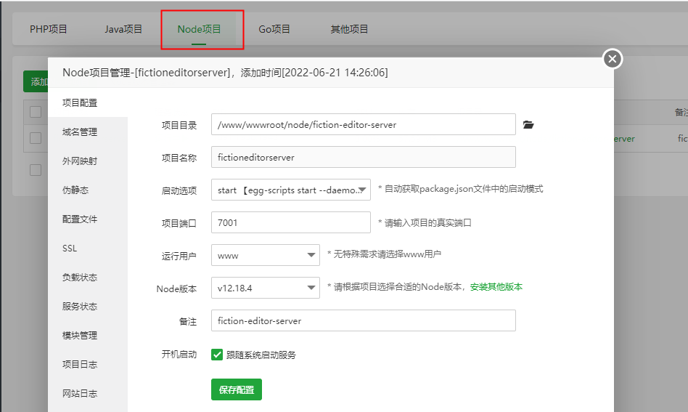Click the 备注 remarks input field
The image size is (688, 412).
[363, 320]
